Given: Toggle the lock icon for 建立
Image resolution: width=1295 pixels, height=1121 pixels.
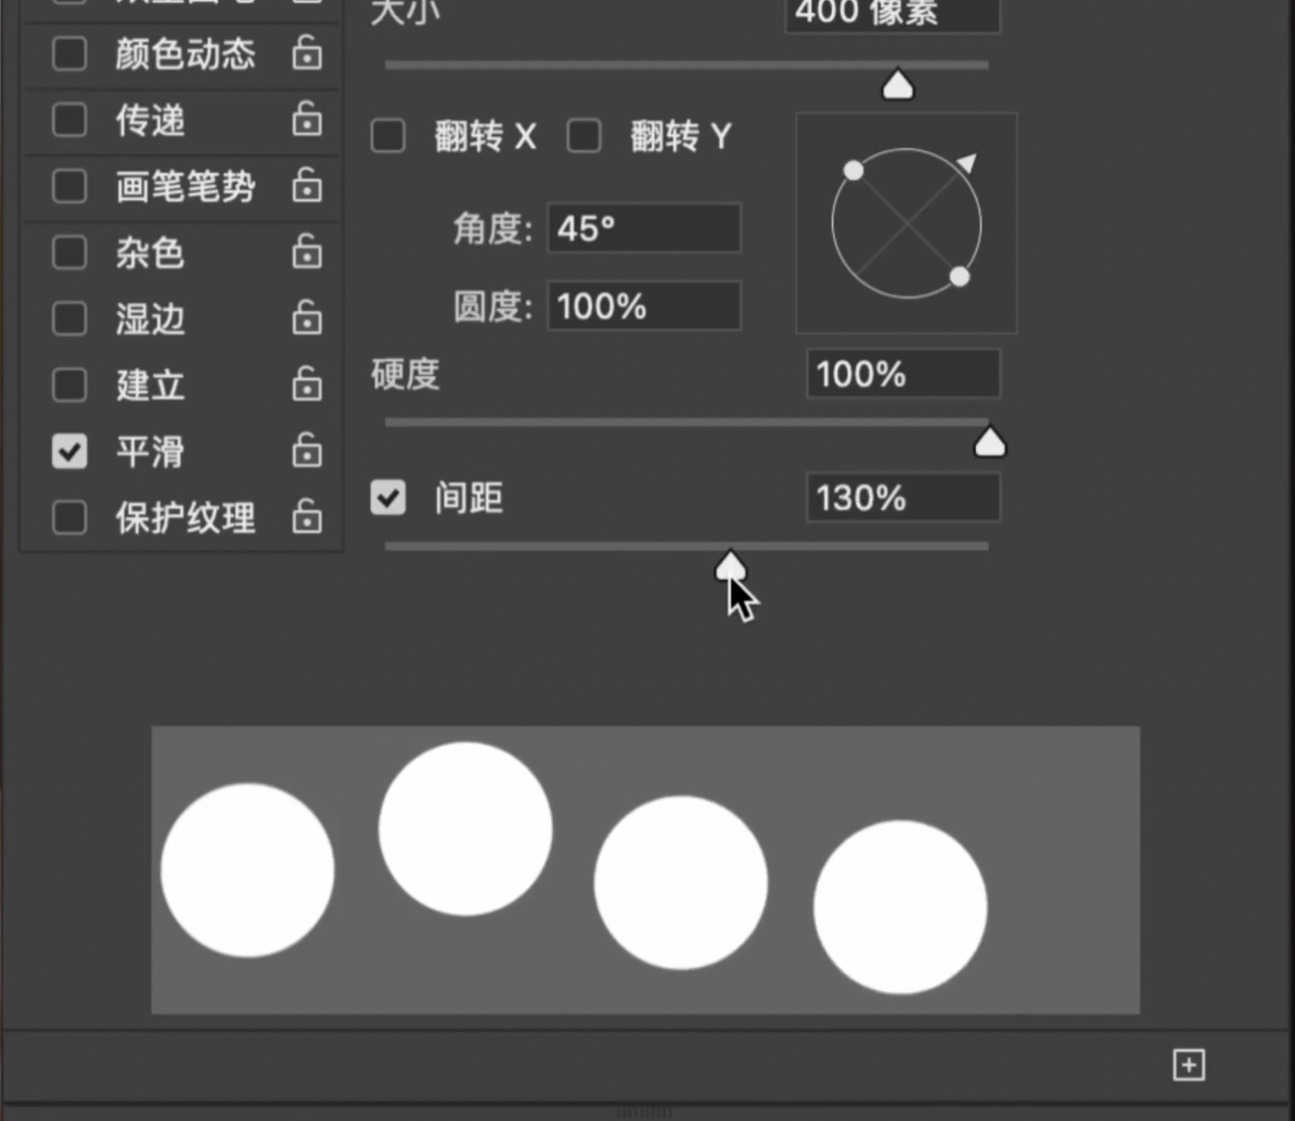Looking at the screenshot, I should pyautogui.click(x=307, y=385).
